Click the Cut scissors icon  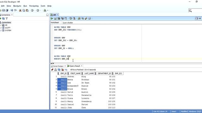[20, 10]
